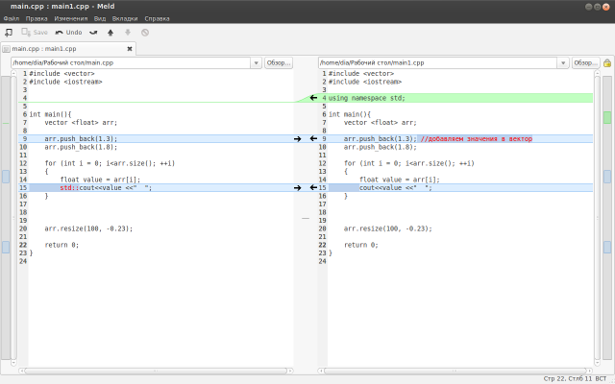This screenshot has height=384, width=615.
Task: Click the Save toolbar button
Action: (x=35, y=33)
